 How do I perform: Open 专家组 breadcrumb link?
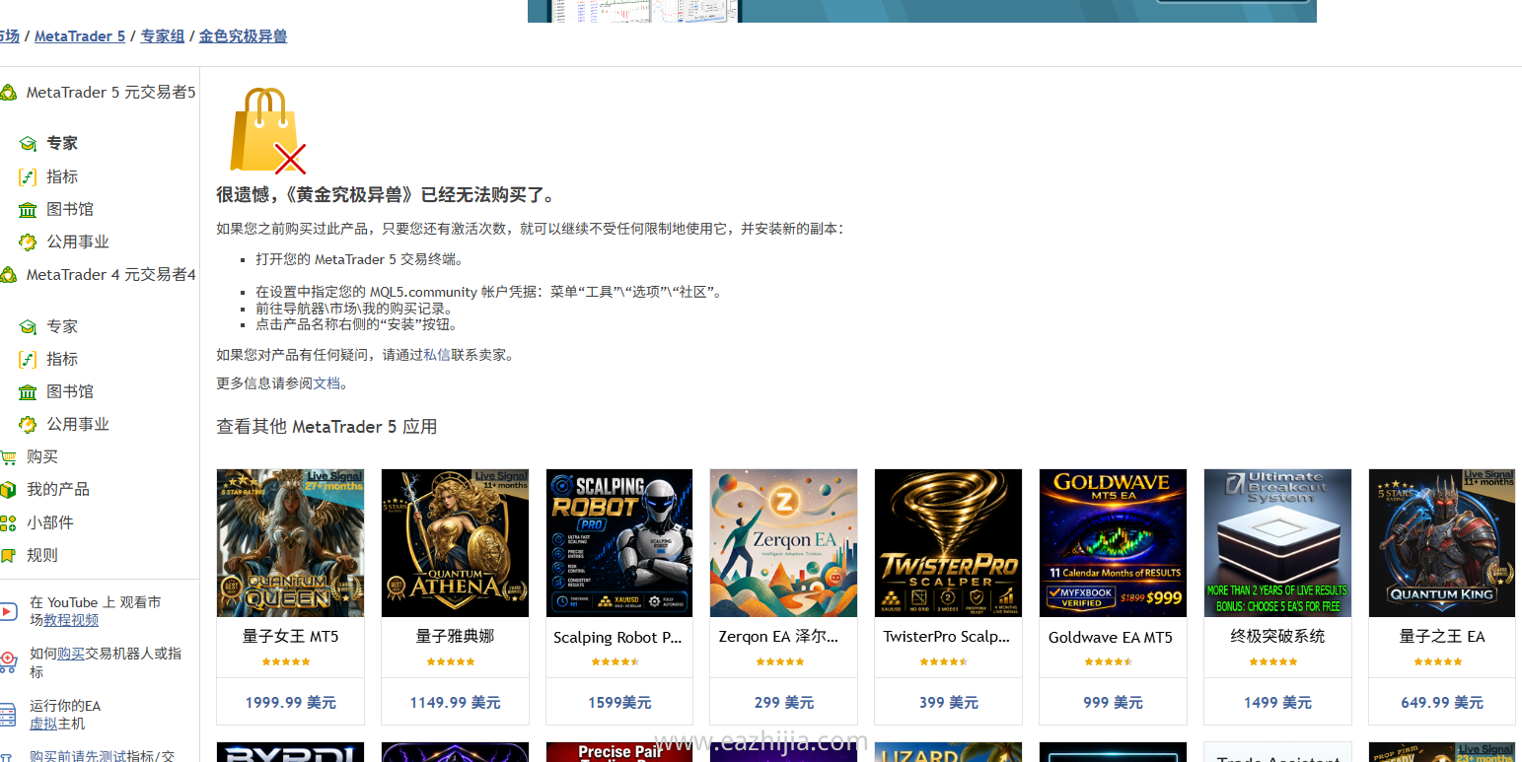[x=162, y=35]
